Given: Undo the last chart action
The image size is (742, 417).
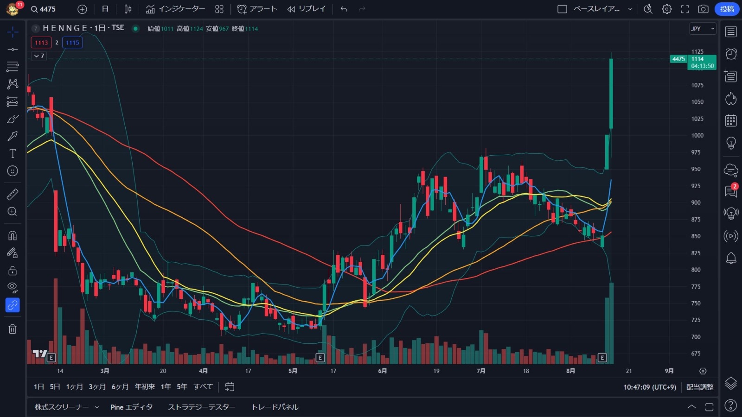Looking at the screenshot, I should coord(344,9).
